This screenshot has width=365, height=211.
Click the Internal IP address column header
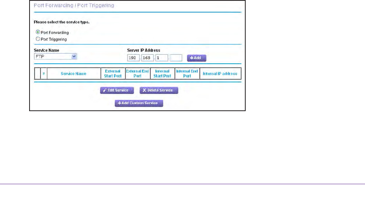(x=220, y=73)
